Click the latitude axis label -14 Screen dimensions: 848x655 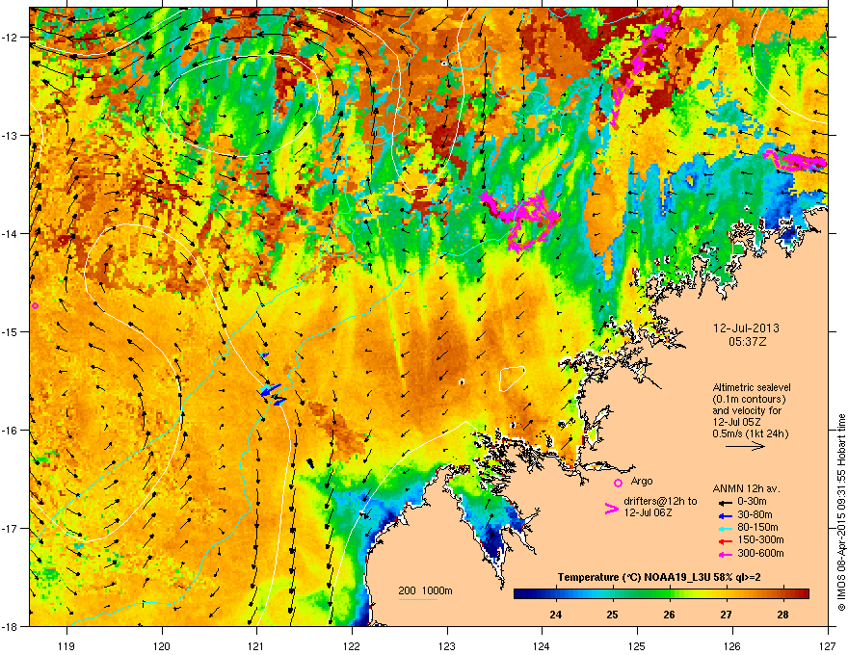(11, 234)
